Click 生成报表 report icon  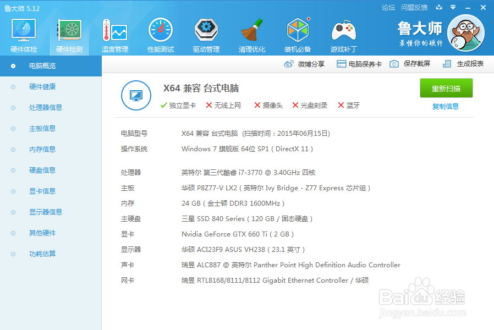[x=447, y=64]
